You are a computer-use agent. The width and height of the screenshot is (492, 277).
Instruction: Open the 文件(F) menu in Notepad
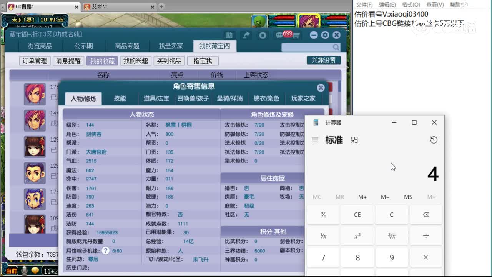tap(365, 5)
